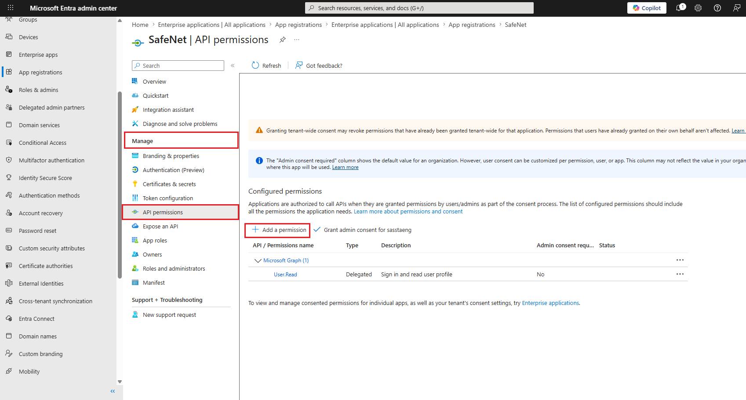746x400 pixels.
Task: Open Integration assistant
Action: click(168, 110)
